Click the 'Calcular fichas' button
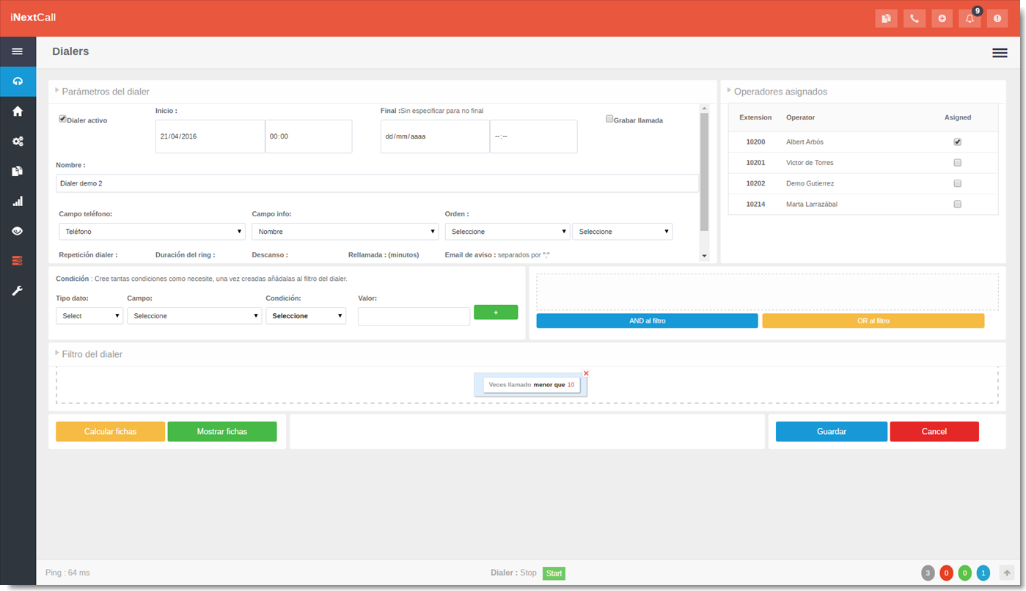 point(110,432)
